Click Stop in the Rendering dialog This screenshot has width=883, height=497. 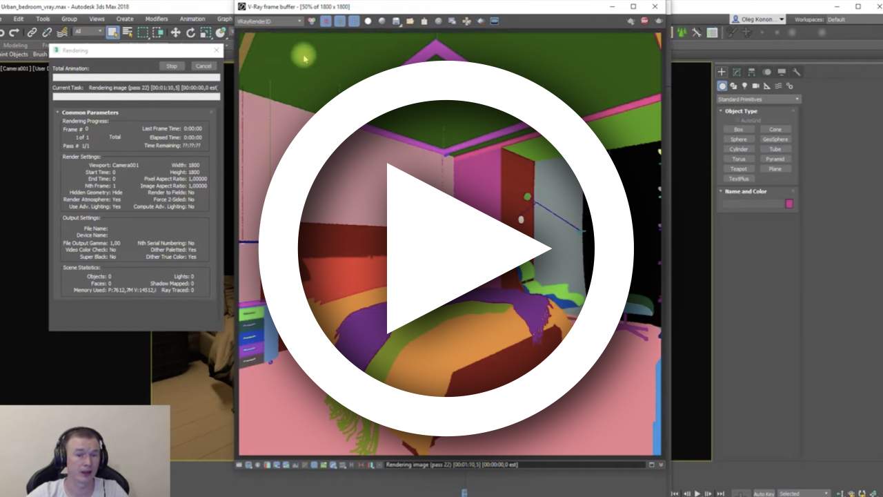[172, 66]
